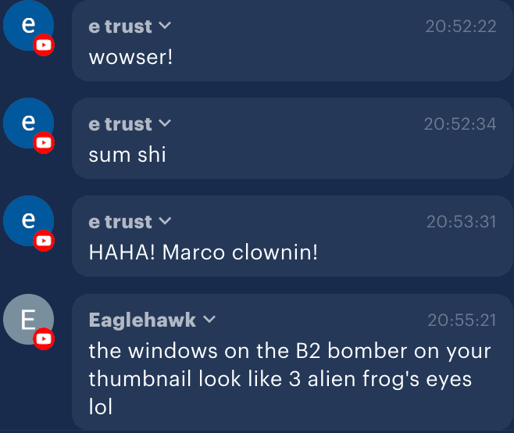
Task: Expand chevron next to Eaglehawk username
Action: (209, 319)
